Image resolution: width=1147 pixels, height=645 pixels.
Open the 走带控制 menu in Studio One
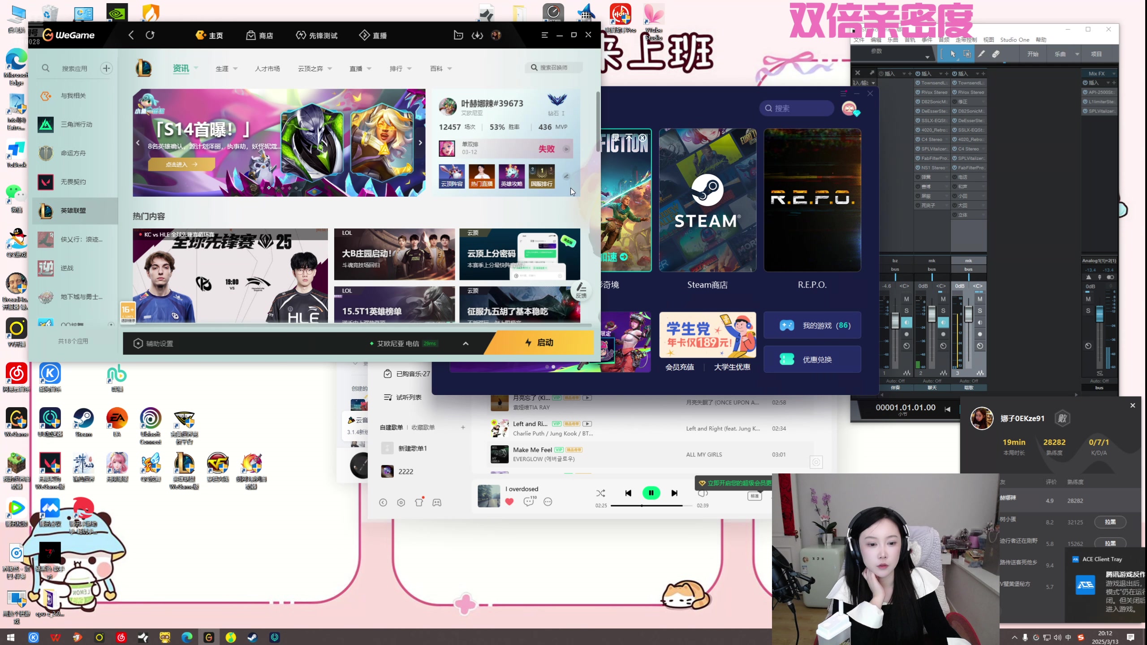click(x=966, y=40)
